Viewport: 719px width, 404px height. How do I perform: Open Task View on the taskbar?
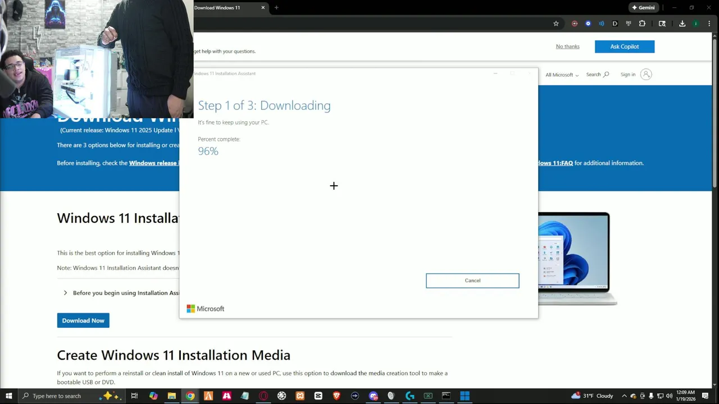click(134, 396)
